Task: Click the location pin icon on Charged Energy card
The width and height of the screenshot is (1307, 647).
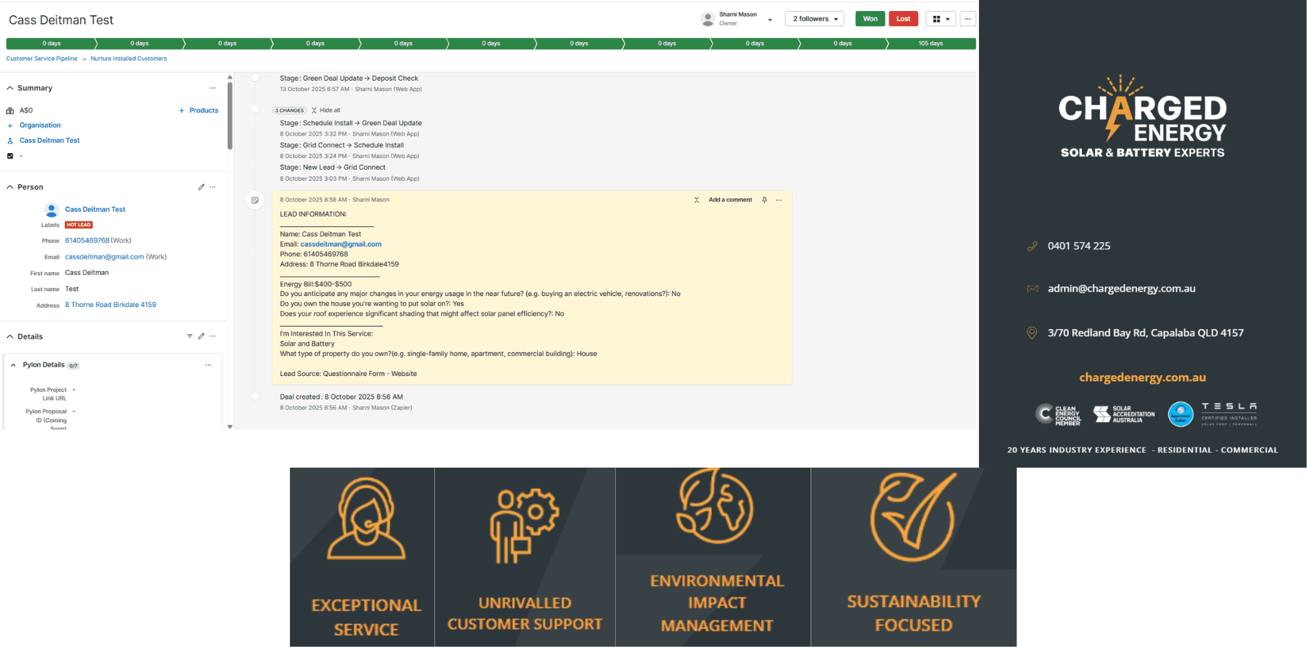Action: click(x=1032, y=333)
